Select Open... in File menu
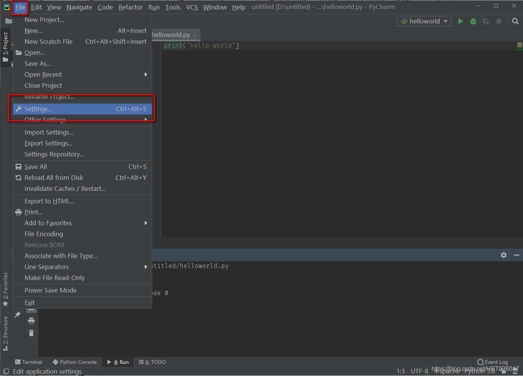 pyautogui.click(x=82, y=53)
